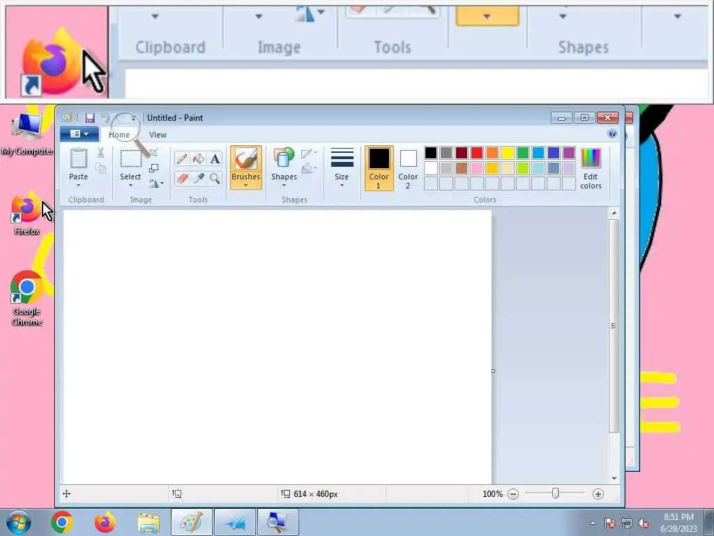Pick the red color swatch
This screenshot has height=536, width=714.
(x=477, y=153)
